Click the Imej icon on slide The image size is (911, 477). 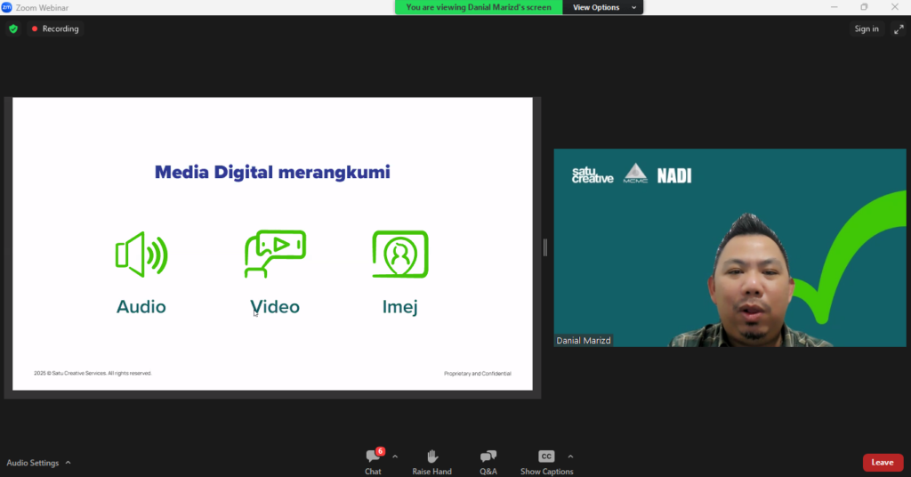click(400, 255)
